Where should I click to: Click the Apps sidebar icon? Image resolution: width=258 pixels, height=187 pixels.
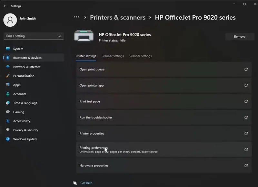[8, 85]
